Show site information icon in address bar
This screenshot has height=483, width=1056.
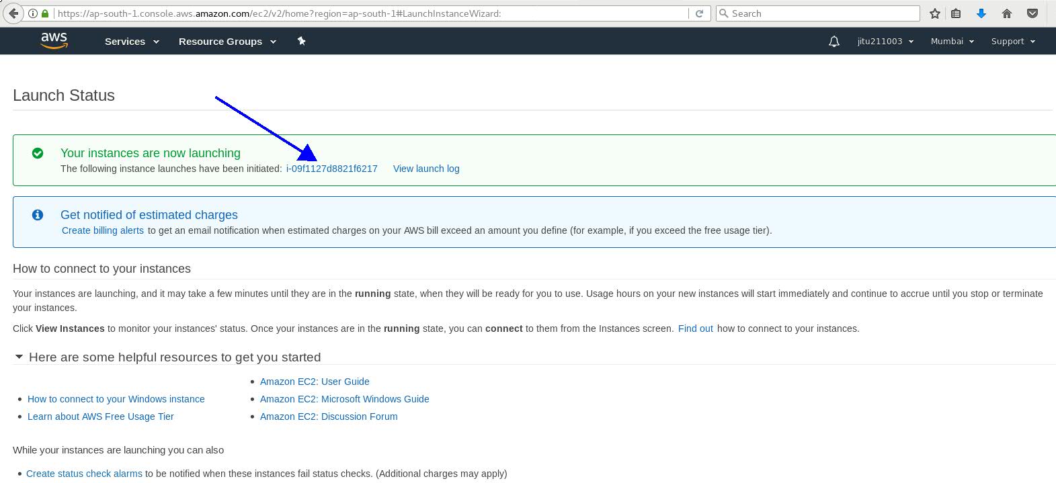[33, 13]
